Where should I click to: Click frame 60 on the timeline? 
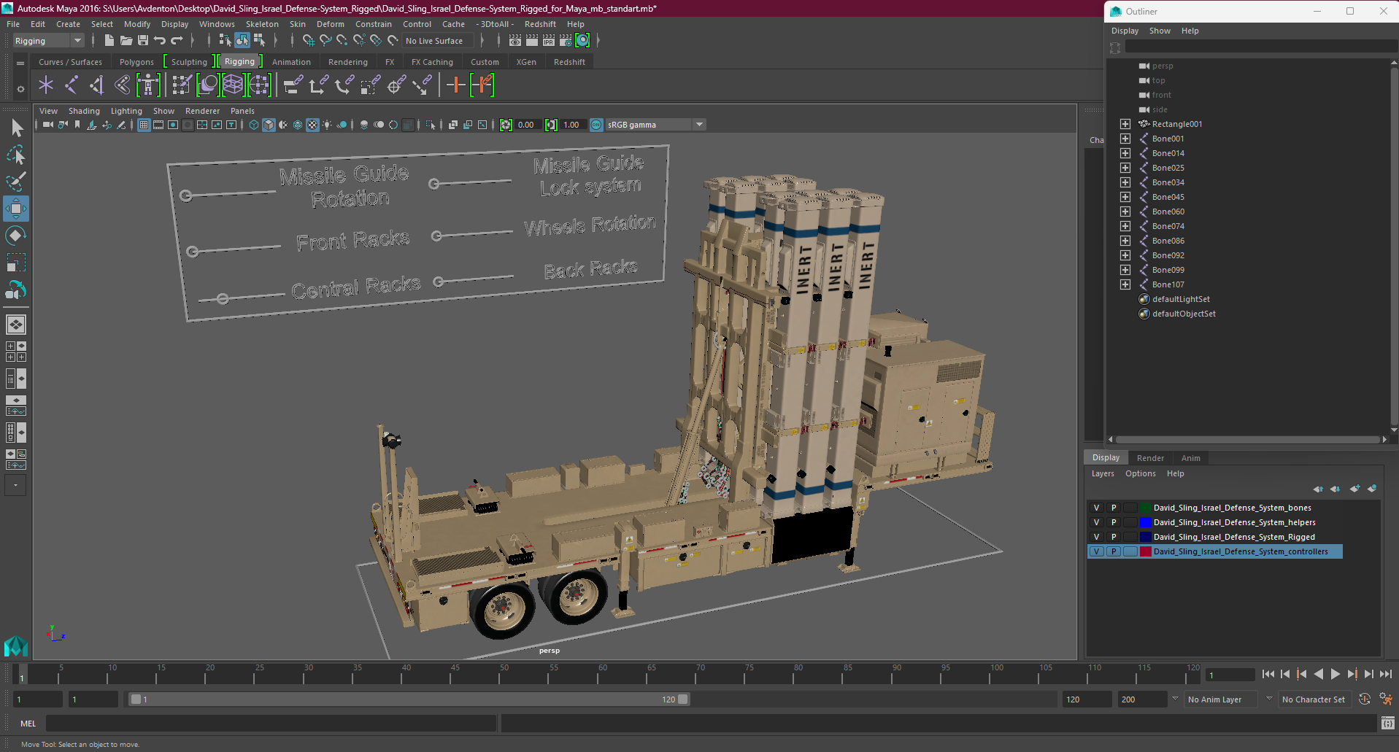(598, 675)
